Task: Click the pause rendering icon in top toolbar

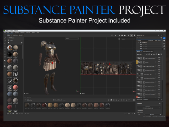Action: click(115, 35)
